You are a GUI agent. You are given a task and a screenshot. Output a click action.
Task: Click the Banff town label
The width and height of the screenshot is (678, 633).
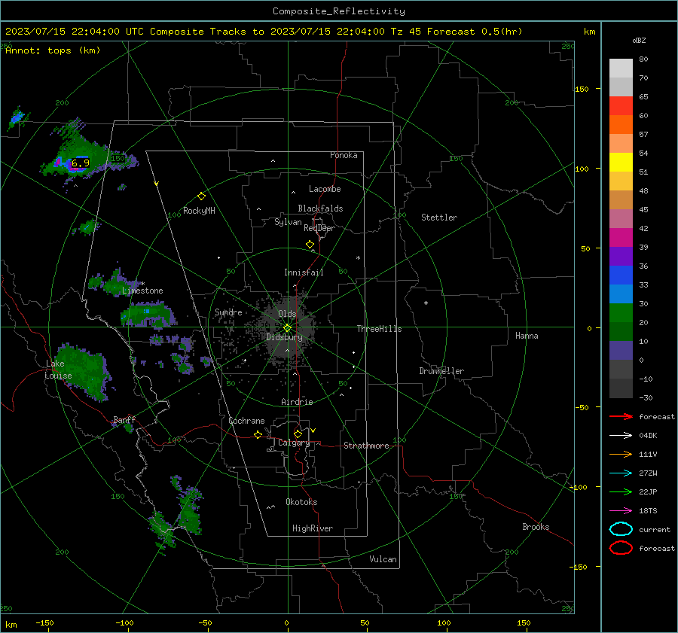pos(124,420)
